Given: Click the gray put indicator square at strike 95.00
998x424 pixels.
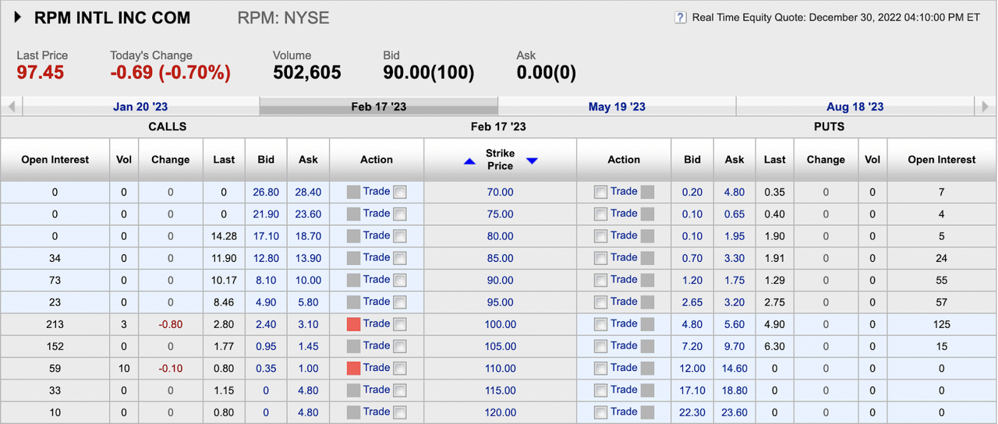Looking at the screenshot, I should click(647, 302).
